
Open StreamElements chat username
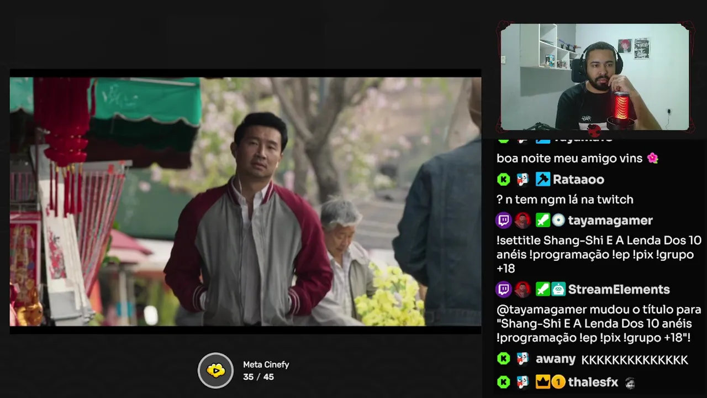click(619, 289)
